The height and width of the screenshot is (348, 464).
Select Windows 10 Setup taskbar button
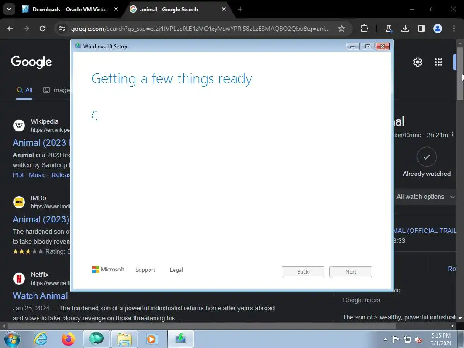pyautogui.click(x=181, y=339)
